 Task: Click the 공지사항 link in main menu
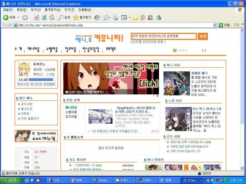pos(27,104)
